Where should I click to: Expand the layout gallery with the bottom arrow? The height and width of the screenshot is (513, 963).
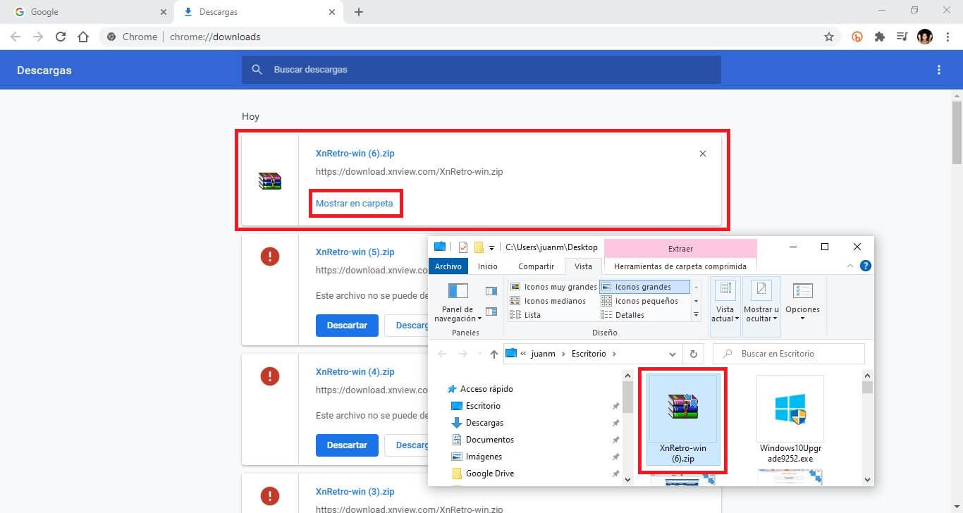(x=697, y=315)
